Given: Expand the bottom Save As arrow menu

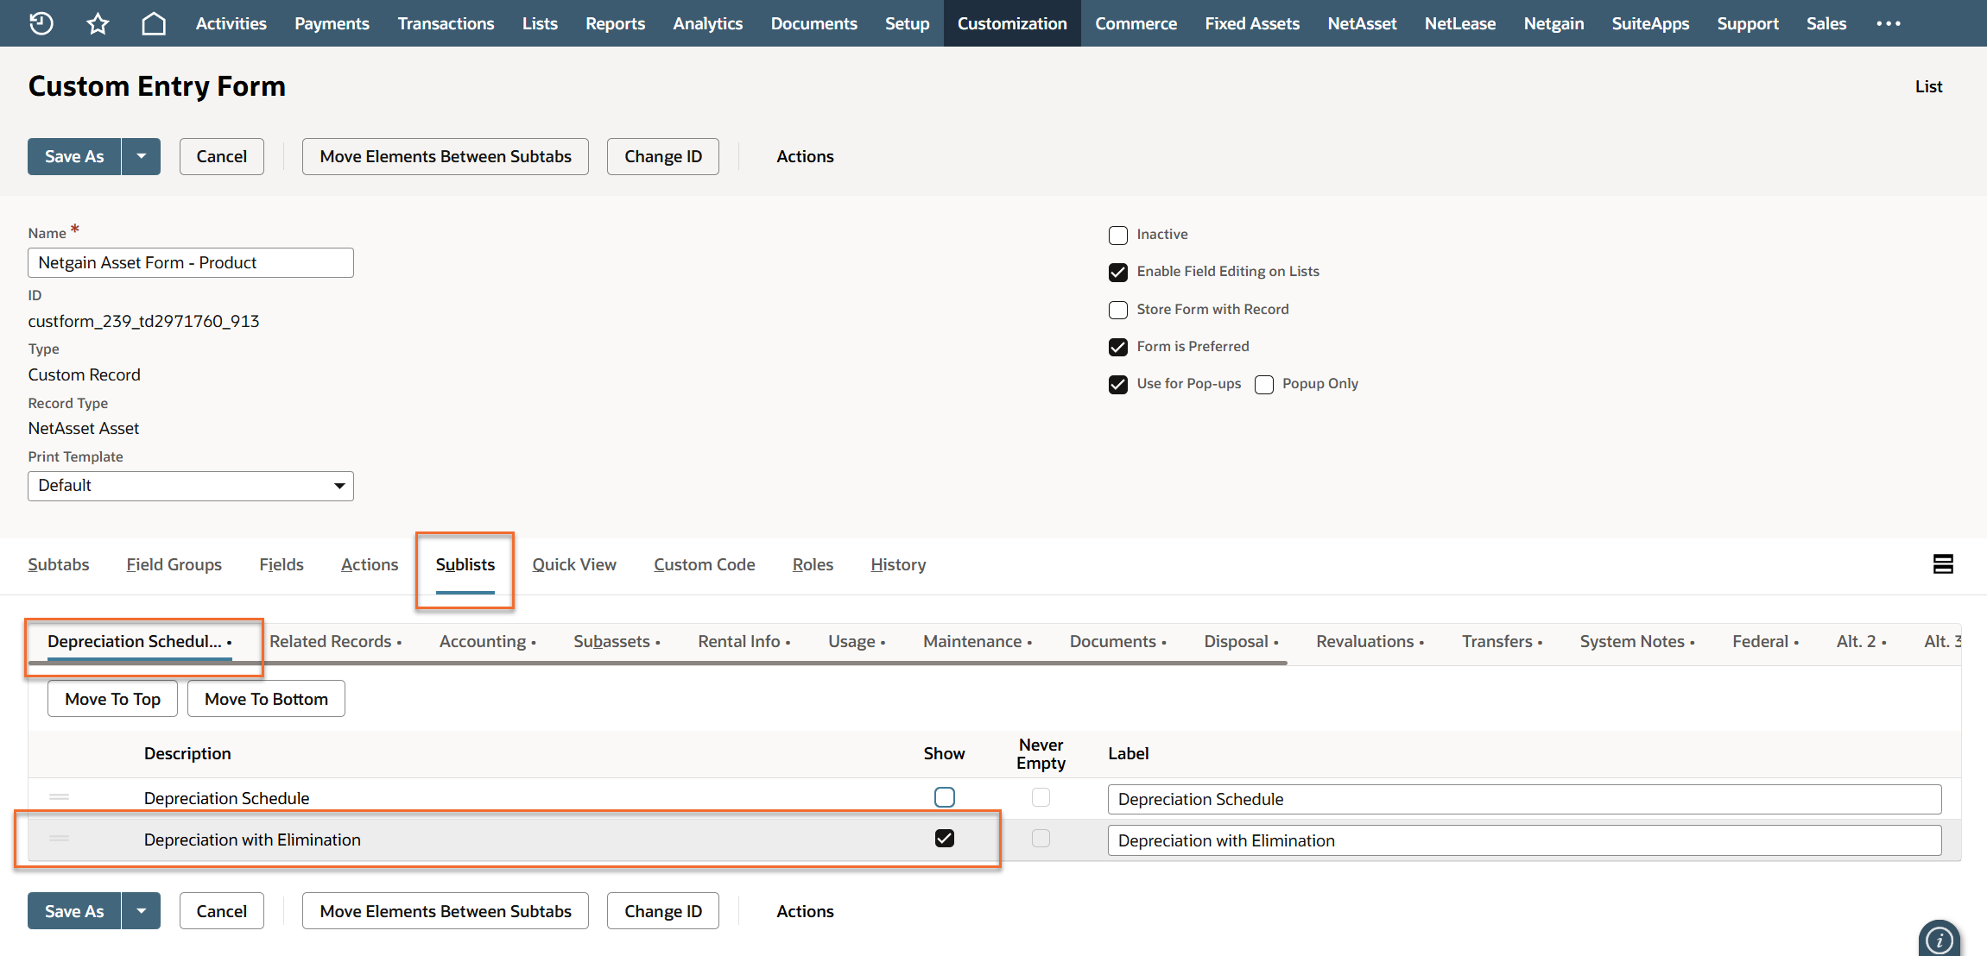Looking at the screenshot, I should pyautogui.click(x=141, y=911).
